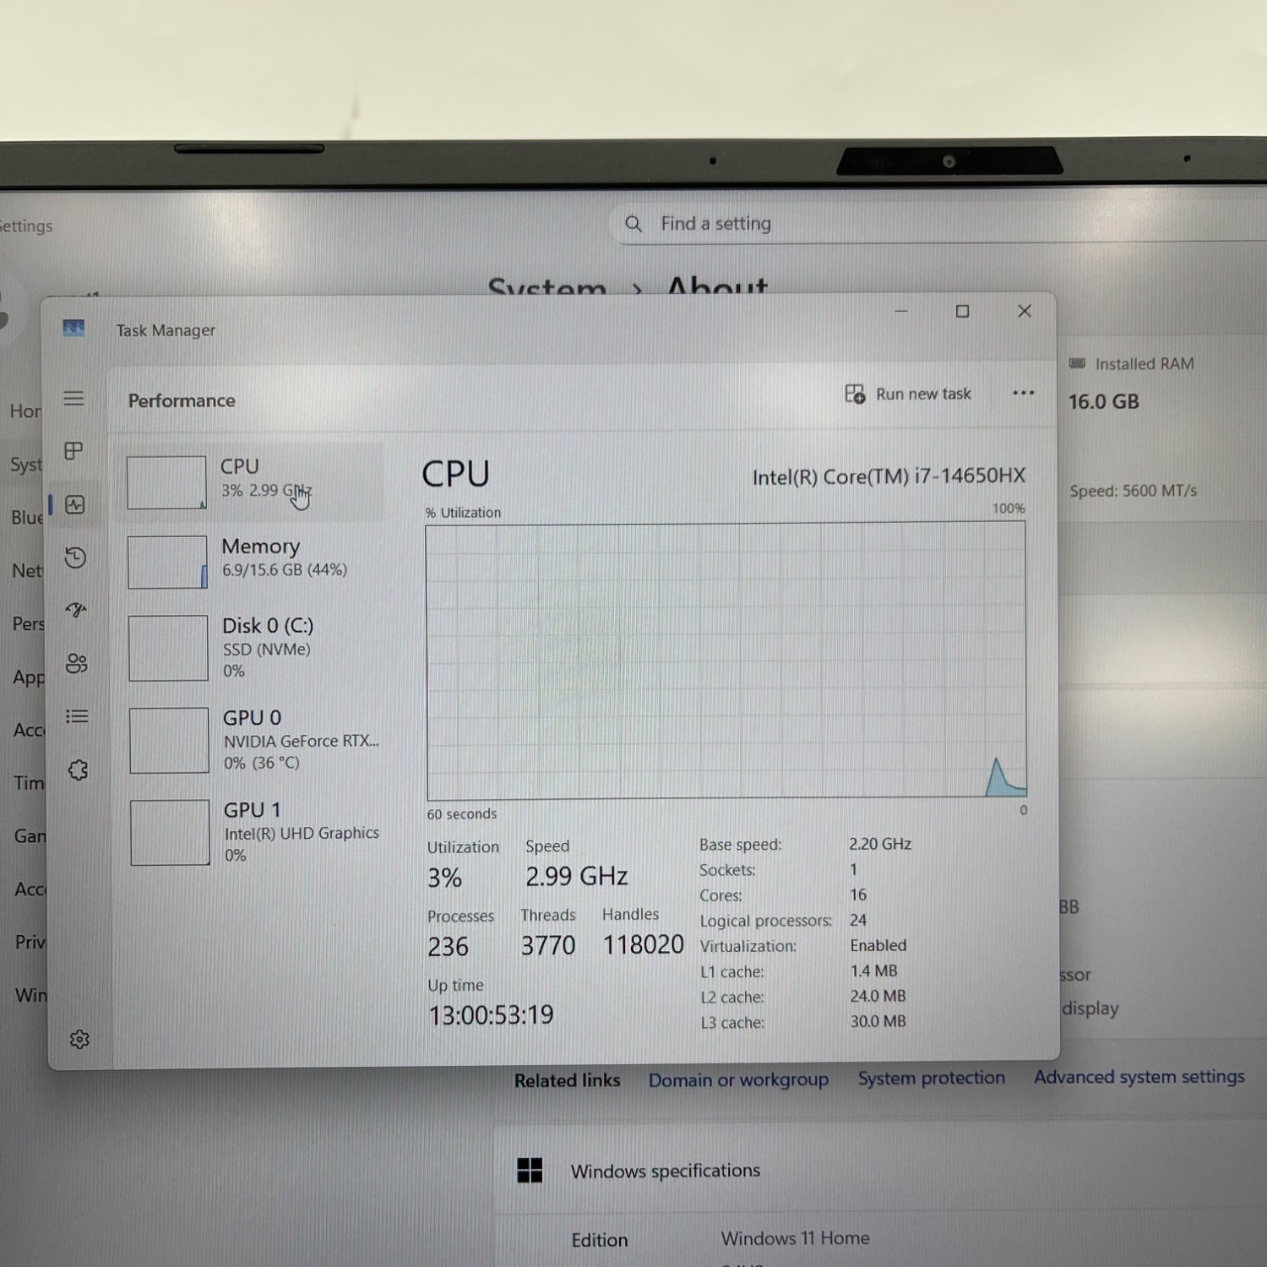This screenshot has height=1267, width=1267.
Task: Open the App history page icon
Action: click(75, 557)
